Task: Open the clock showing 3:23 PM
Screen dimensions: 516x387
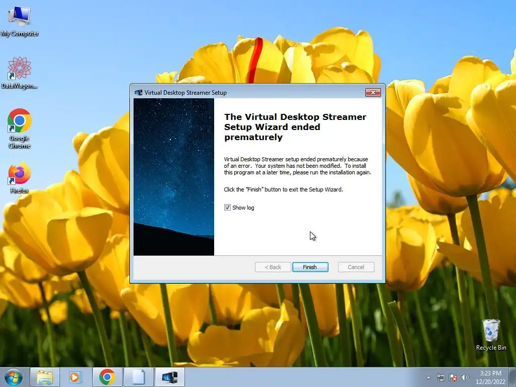Action: point(490,377)
